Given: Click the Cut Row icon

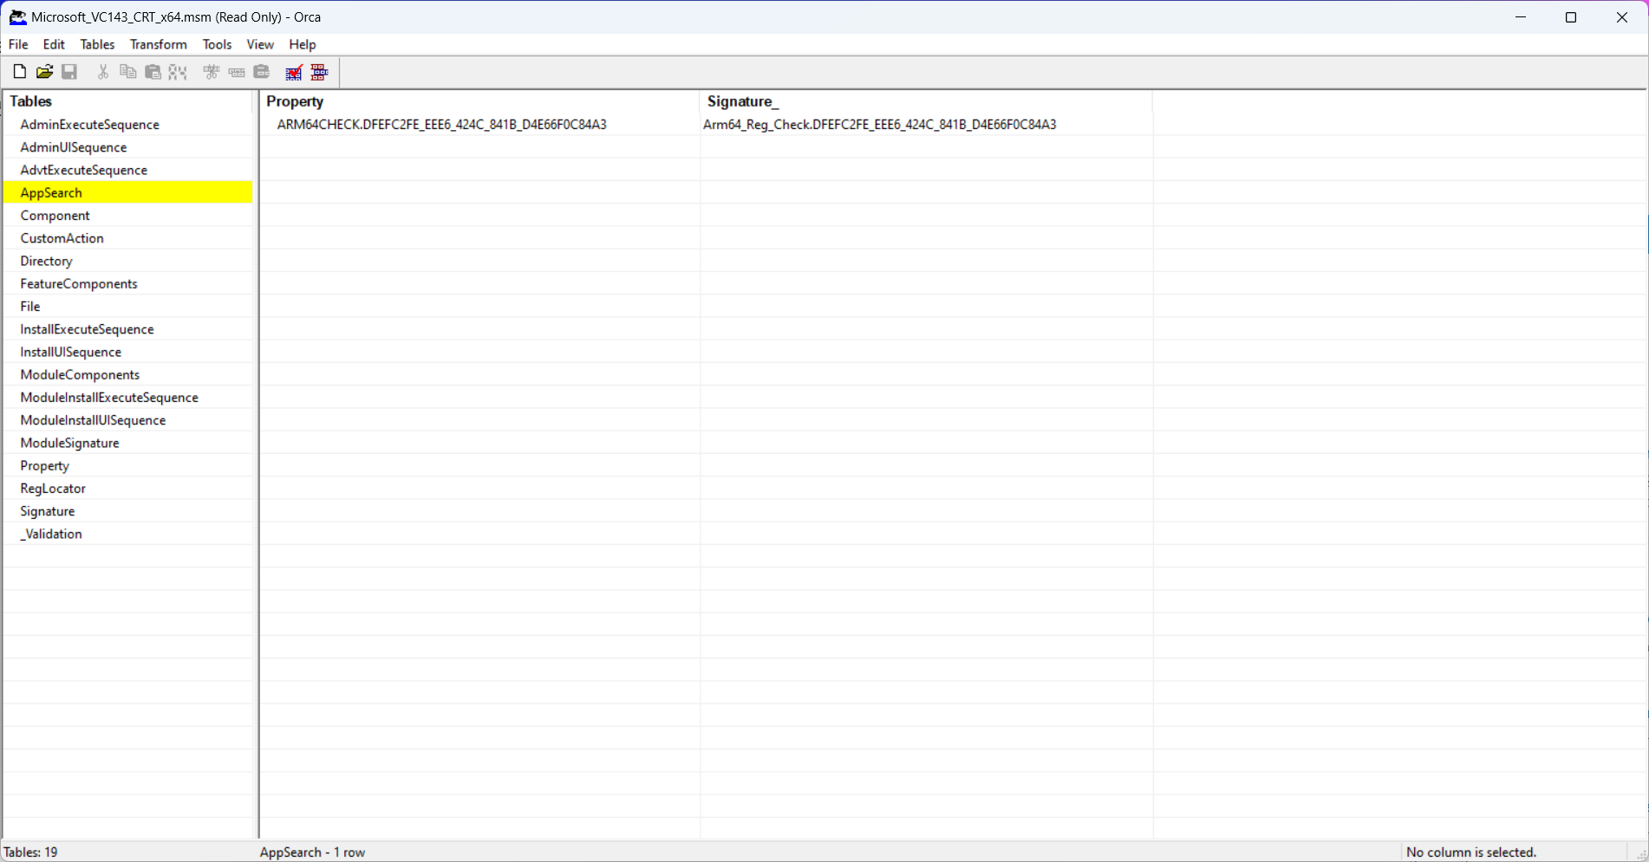Looking at the screenshot, I should [x=211, y=72].
